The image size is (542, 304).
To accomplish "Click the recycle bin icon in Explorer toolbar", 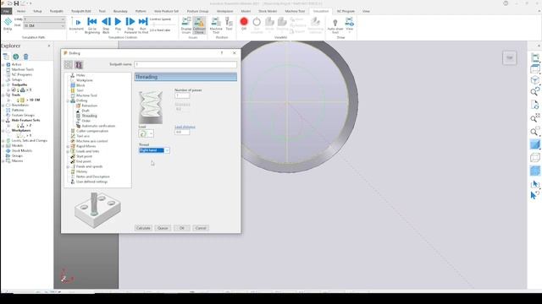I will coord(26,57).
